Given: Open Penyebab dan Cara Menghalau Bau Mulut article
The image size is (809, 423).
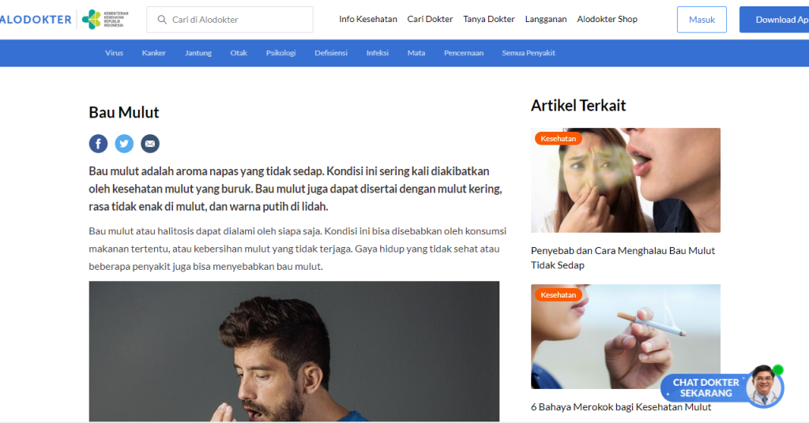Looking at the screenshot, I should click(x=623, y=257).
